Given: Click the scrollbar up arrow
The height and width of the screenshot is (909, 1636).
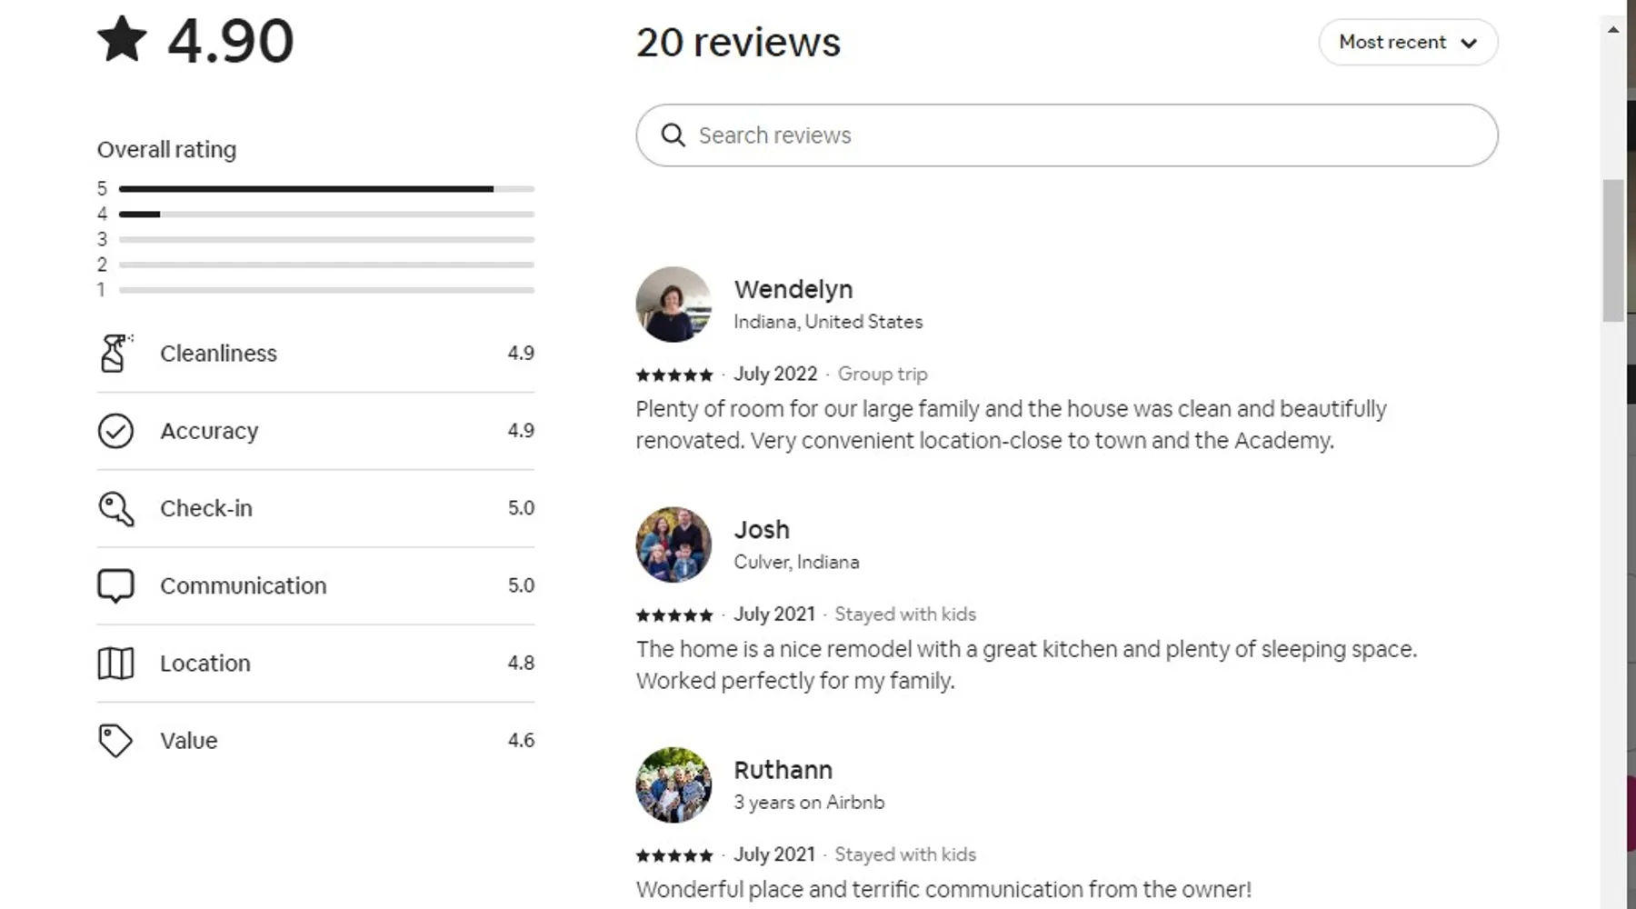Looking at the screenshot, I should (1613, 30).
